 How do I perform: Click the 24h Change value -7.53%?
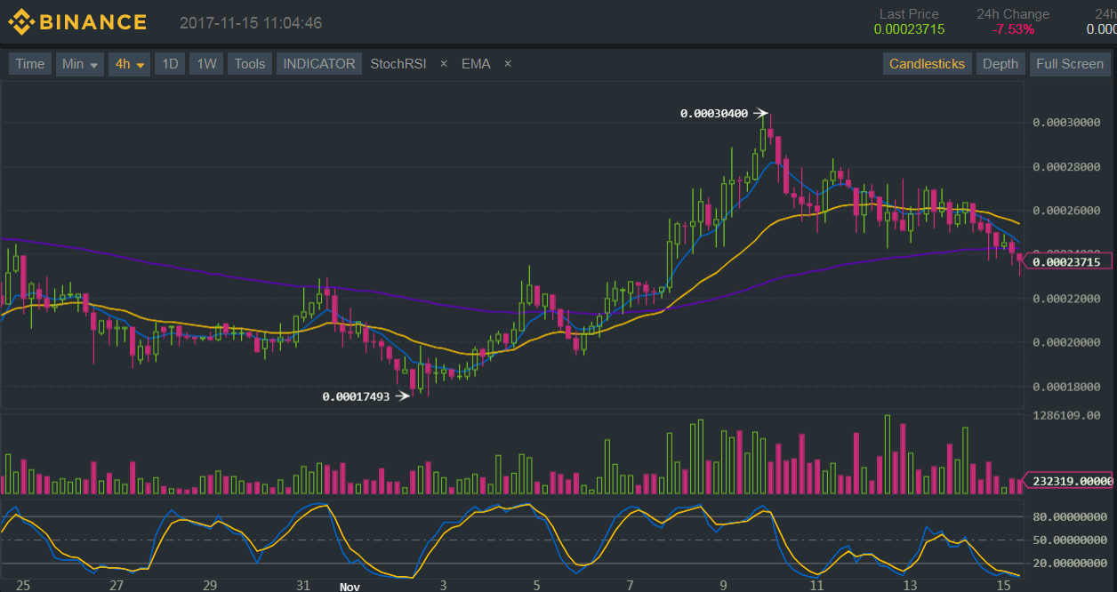[x=1013, y=29]
